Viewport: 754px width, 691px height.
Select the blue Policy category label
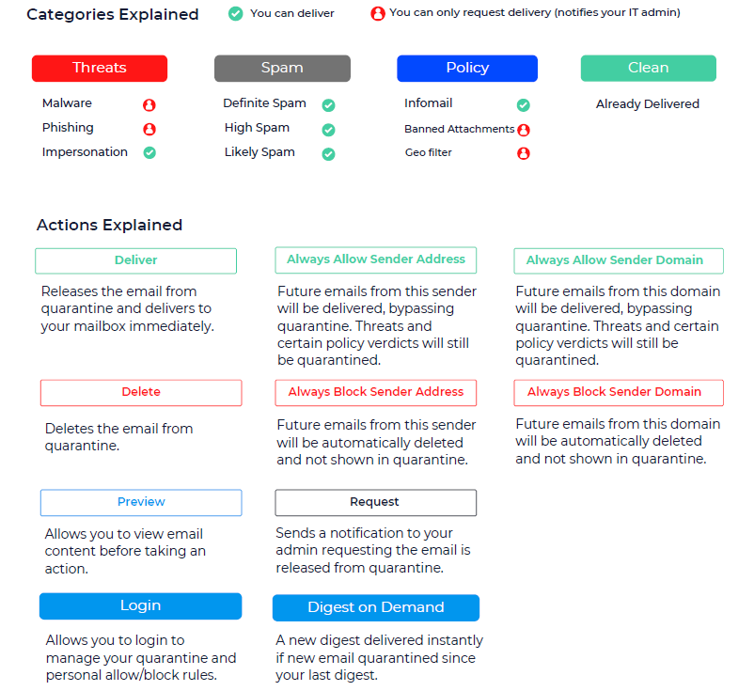[x=467, y=68]
